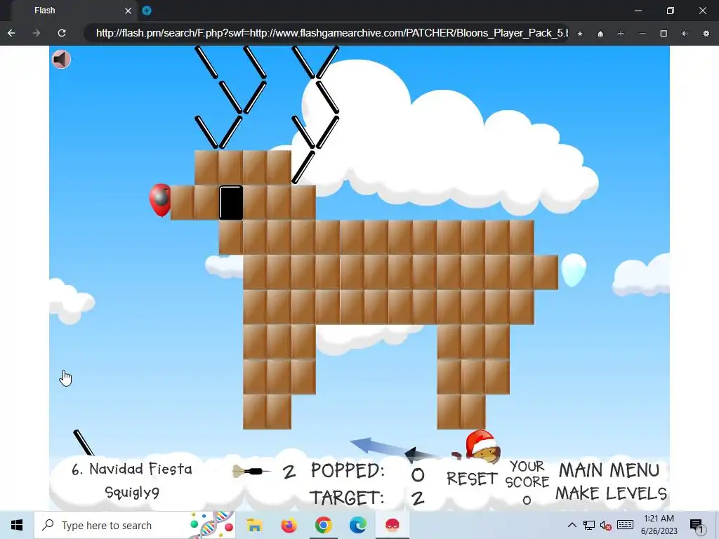The image size is (719, 539).
Task: Launch Firefox from taskbar
Action: pyautogui.click(x=289, y=525)
